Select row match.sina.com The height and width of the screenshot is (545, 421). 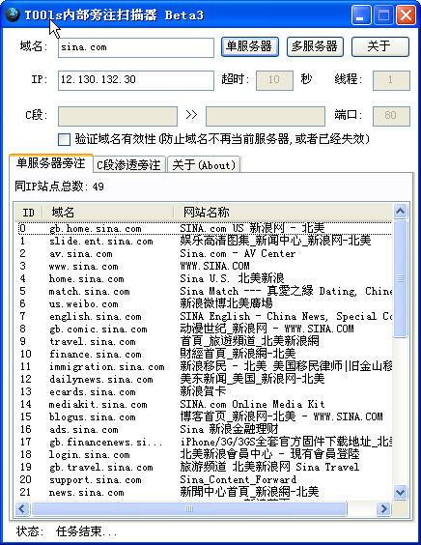pos(205,291)
